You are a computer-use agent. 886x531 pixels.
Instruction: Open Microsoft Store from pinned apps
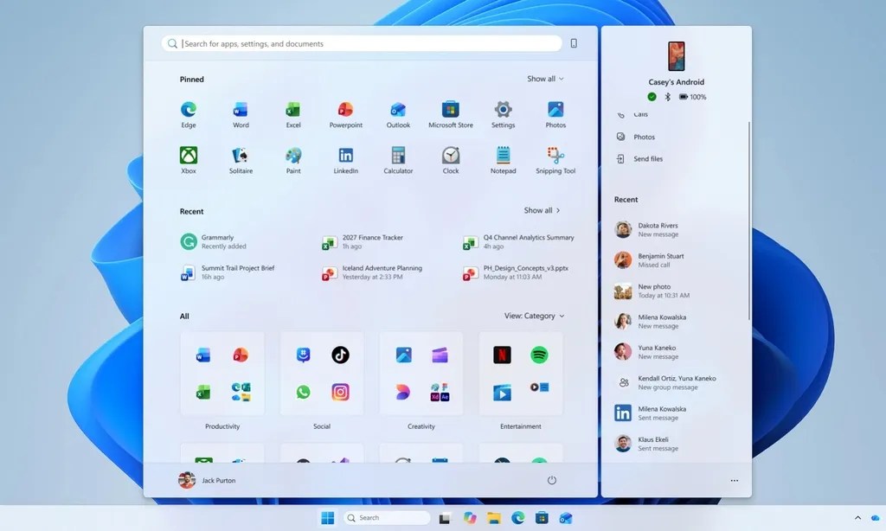click(x=450, y=115)
